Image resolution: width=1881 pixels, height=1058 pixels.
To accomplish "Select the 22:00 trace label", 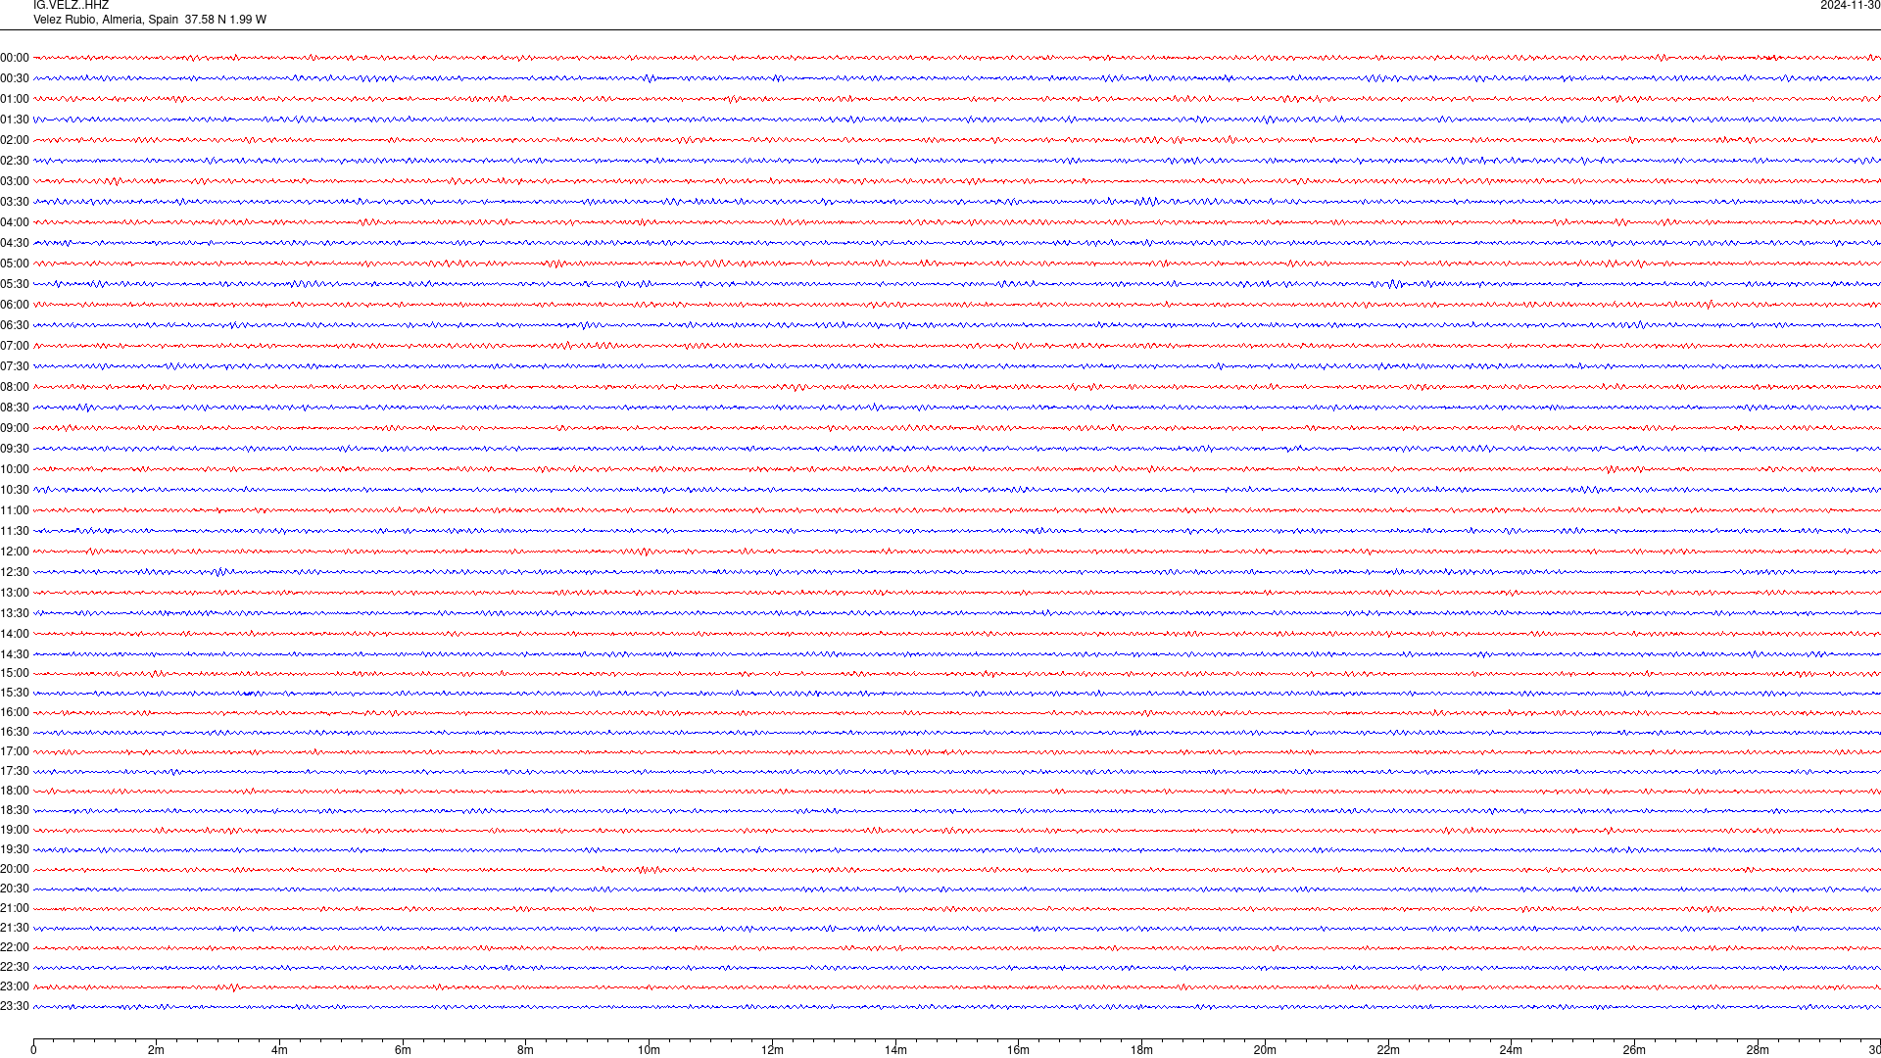I will click(x=15, y=947).
